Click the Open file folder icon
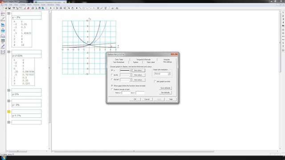The width and height of the screenshot is (285, 160). coord(6,8)
